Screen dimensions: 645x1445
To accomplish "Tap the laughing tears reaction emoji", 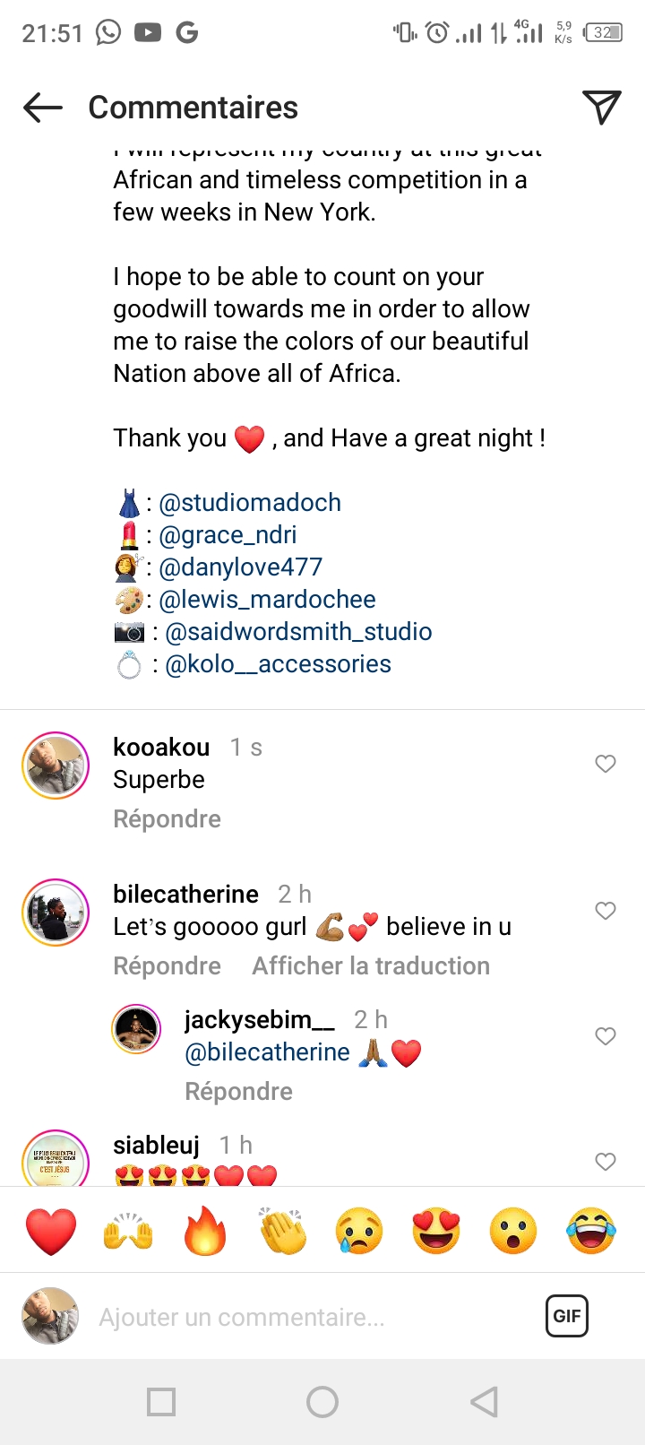I will point(590,1230).
